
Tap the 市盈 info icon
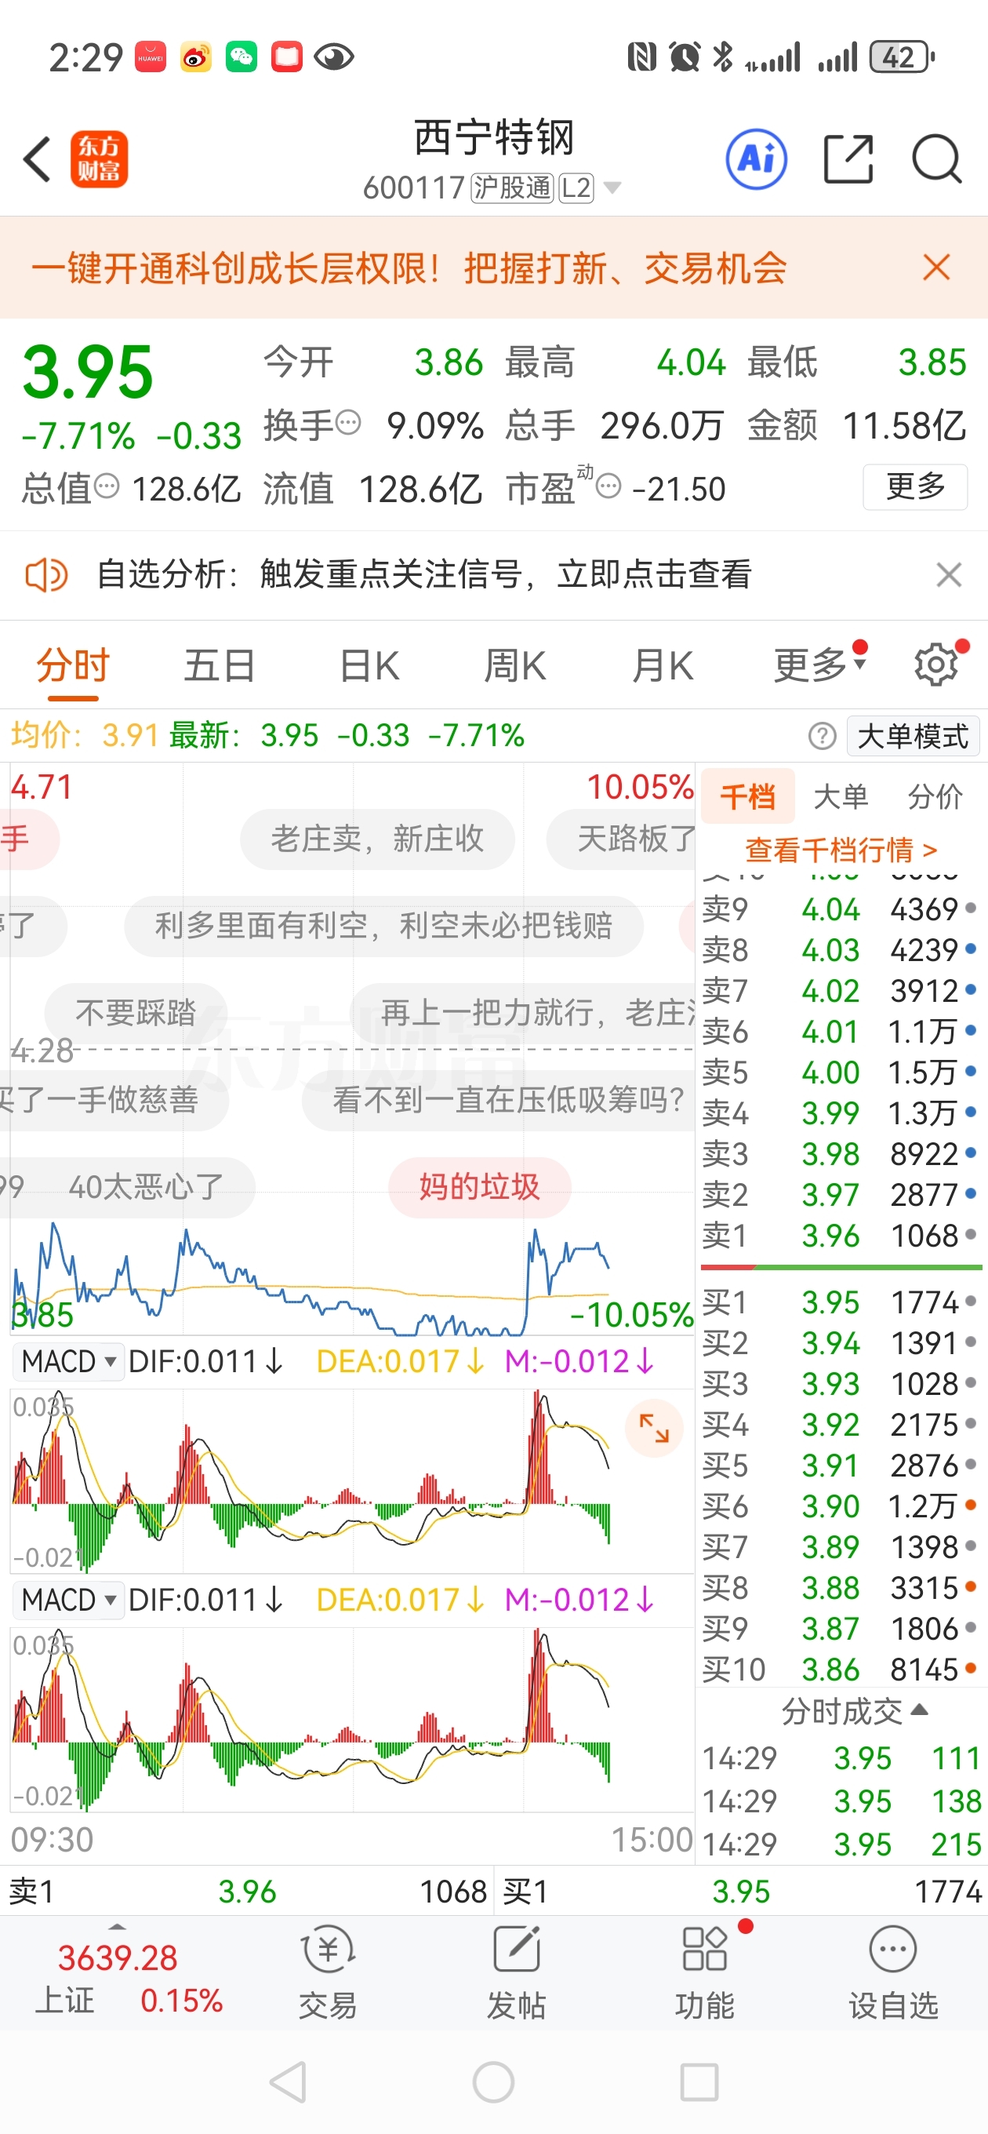(x=608, y=486)
